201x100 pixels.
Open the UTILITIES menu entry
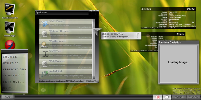point(11,63)
